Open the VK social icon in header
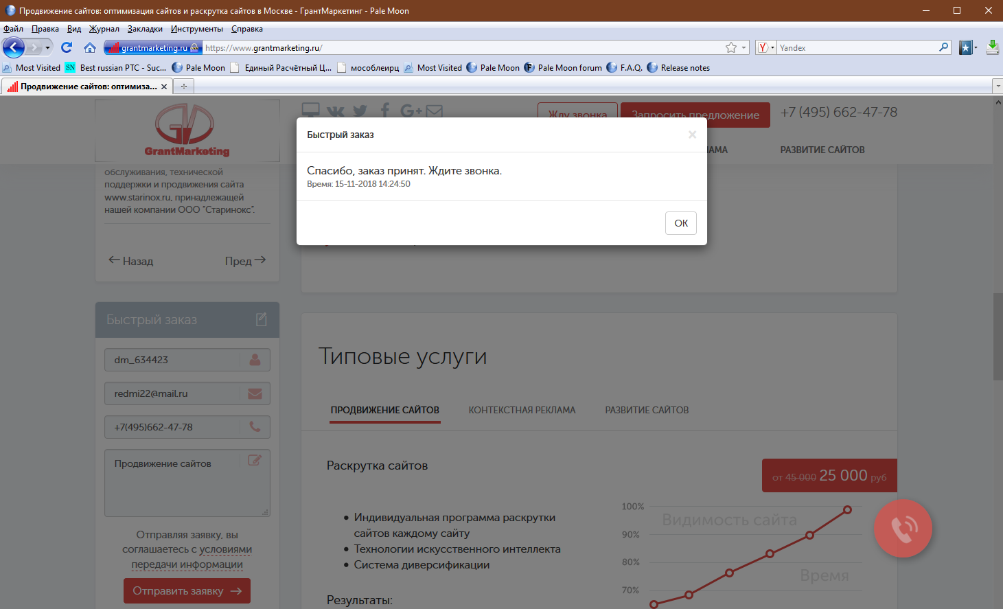The image size is (1003, 609). pyautogui.click(x=336, y=111)
